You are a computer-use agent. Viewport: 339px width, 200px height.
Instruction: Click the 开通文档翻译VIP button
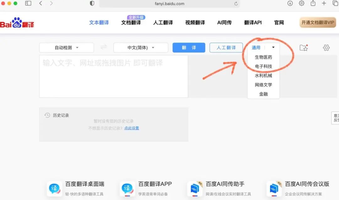click(x=318, y=23)
